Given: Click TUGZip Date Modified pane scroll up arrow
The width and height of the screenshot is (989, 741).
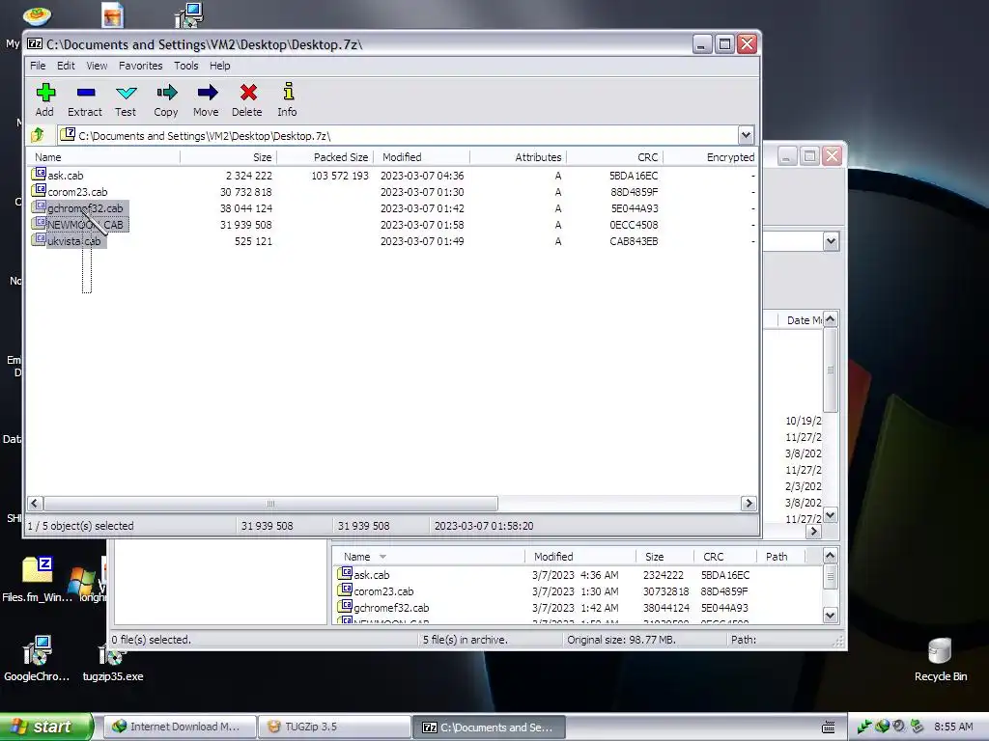Looking at the screenshot, I should tap(830, 319).
